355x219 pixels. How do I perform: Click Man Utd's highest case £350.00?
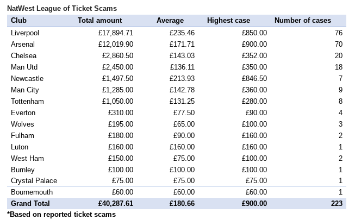tap(254, 67)
